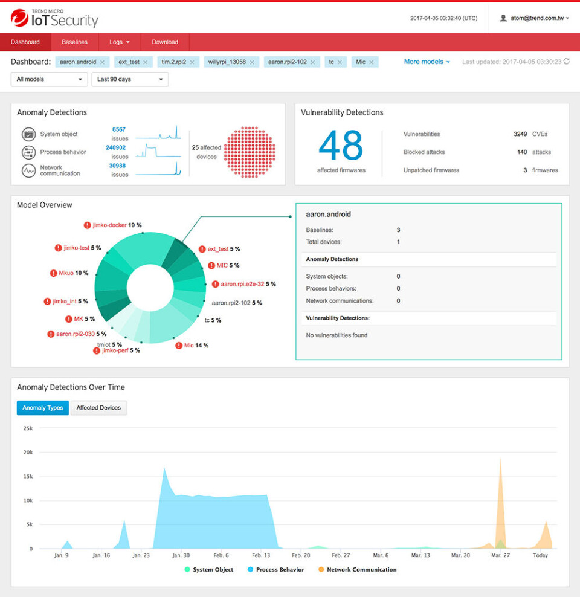Click the Trend Micro logo icon

(19, 18)
